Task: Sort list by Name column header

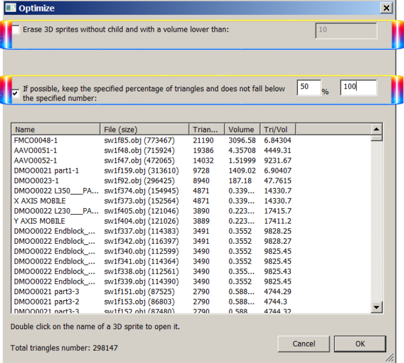Action: tap(56, 130)
